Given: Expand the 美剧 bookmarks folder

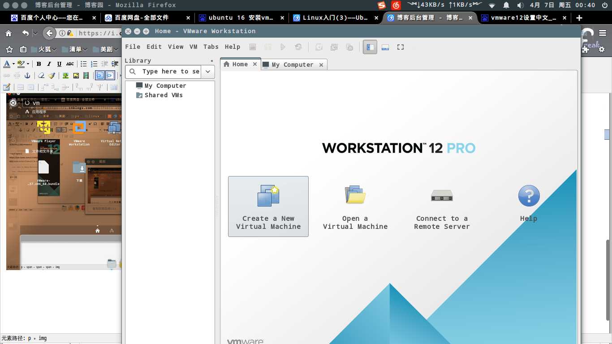Looking at the screenshot, I should 106,49.
